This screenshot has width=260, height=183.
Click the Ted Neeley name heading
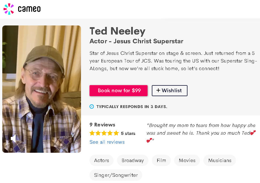click(x=117, y=31)
